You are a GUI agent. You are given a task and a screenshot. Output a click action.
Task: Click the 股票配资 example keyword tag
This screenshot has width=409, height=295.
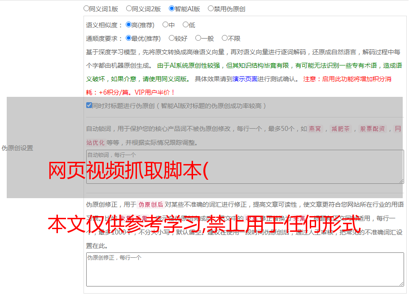[372, 129]
